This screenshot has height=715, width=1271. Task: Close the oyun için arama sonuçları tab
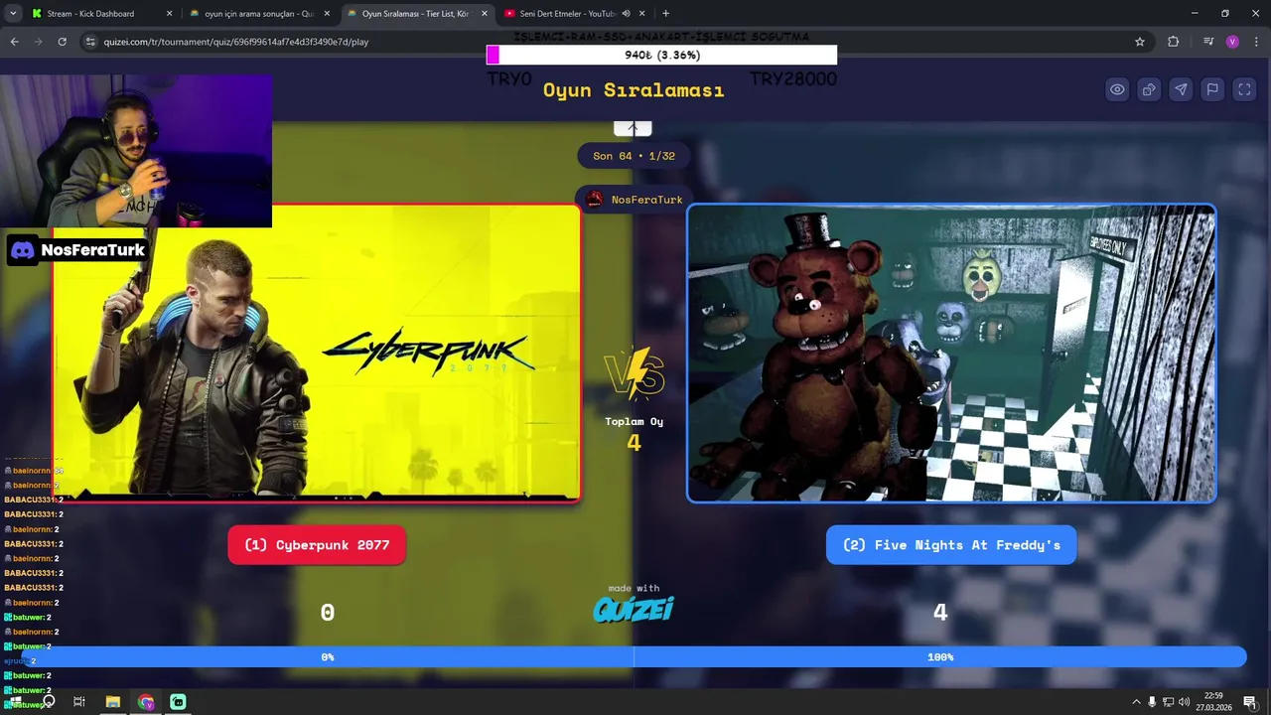click(327, 14)
